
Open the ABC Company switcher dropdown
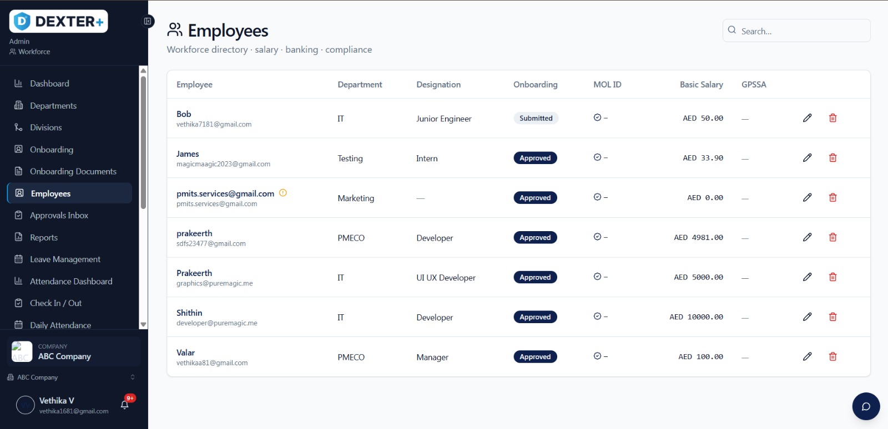[71, 377]
